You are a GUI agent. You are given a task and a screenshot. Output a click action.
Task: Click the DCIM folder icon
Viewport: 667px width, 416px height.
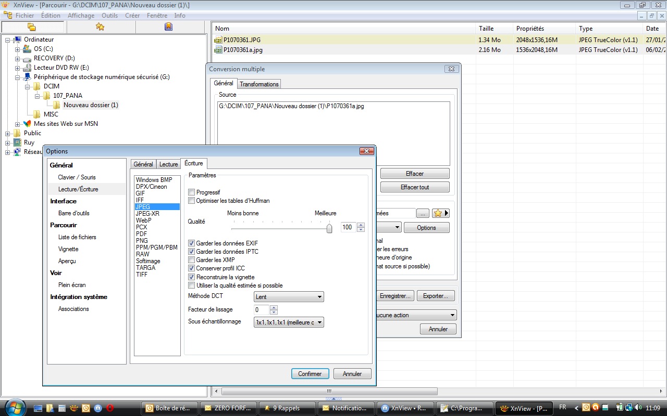(x=37, y=86)
